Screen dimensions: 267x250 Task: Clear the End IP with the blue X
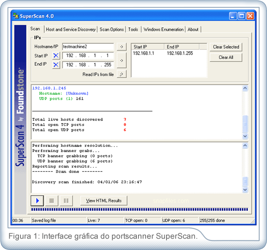pyautogui.click(x=56, y=65)
